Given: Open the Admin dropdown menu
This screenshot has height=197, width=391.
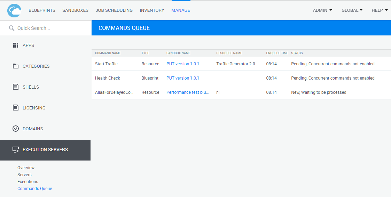Looking at the screenshot, I should coord(322,10).
